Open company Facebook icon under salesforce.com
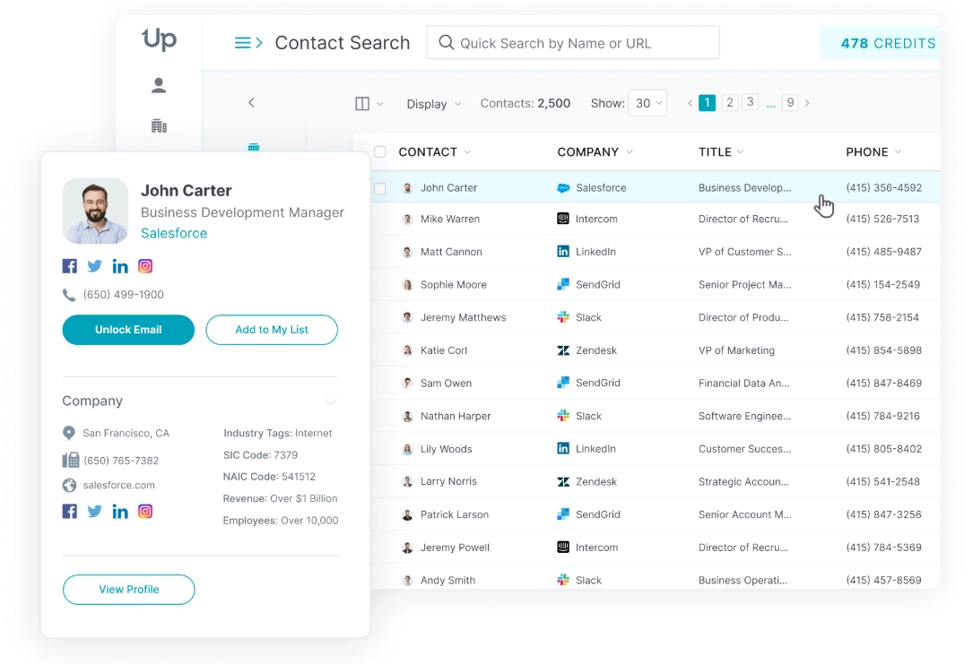The height and width of the screenshot is (664, 973). (70, 511)
